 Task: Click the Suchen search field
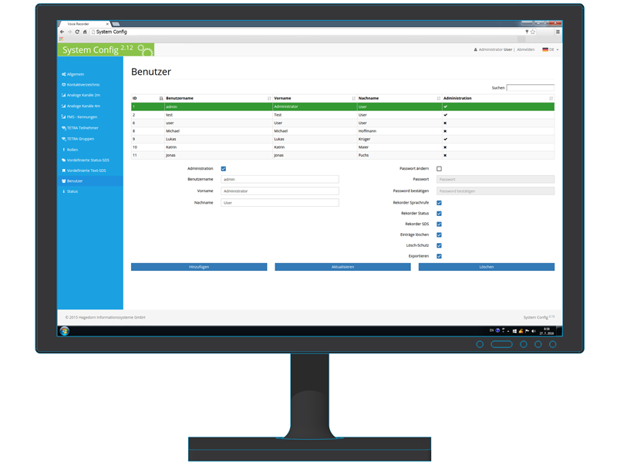[530, 88]
